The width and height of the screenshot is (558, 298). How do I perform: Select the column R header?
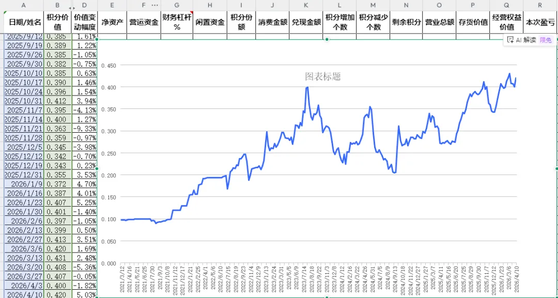pos(540,5)
